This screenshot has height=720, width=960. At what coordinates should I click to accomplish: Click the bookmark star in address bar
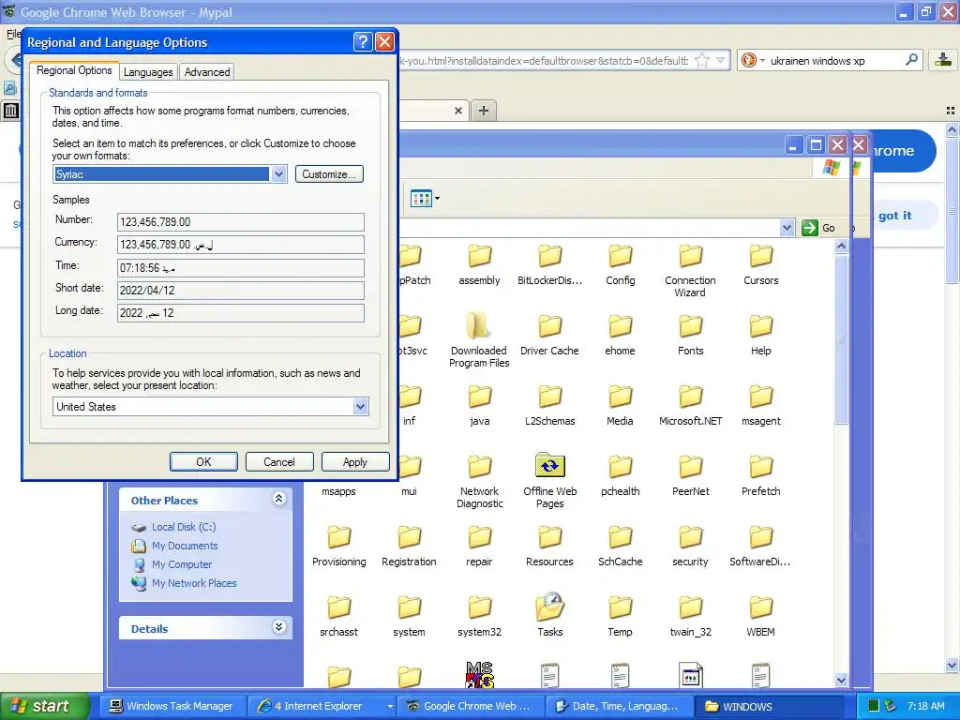pos(702,60)
